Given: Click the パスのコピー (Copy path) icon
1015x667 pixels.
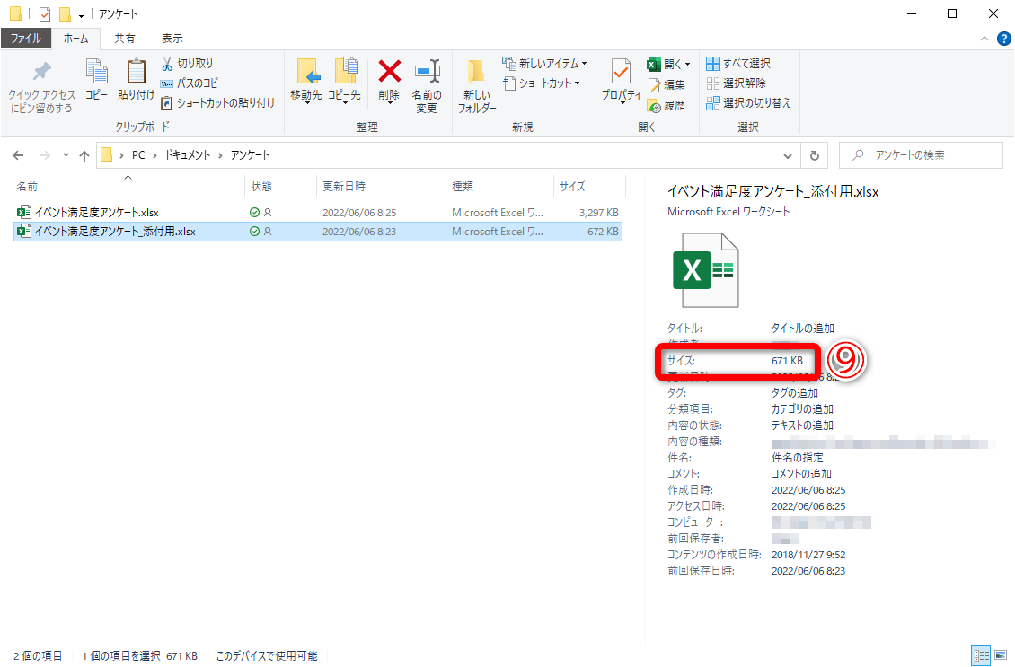Looking at the screenshot, I should (x=167, y=81).
